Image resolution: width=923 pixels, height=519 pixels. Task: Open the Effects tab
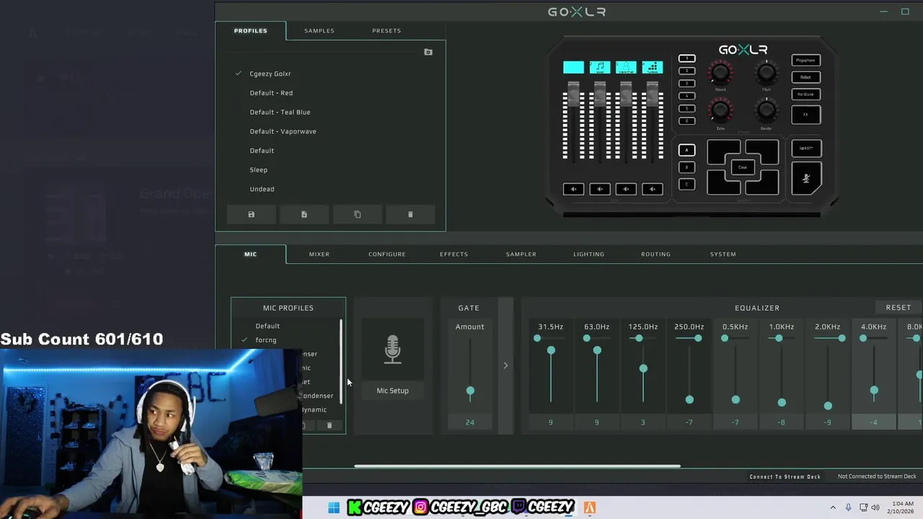click(454, 254)
